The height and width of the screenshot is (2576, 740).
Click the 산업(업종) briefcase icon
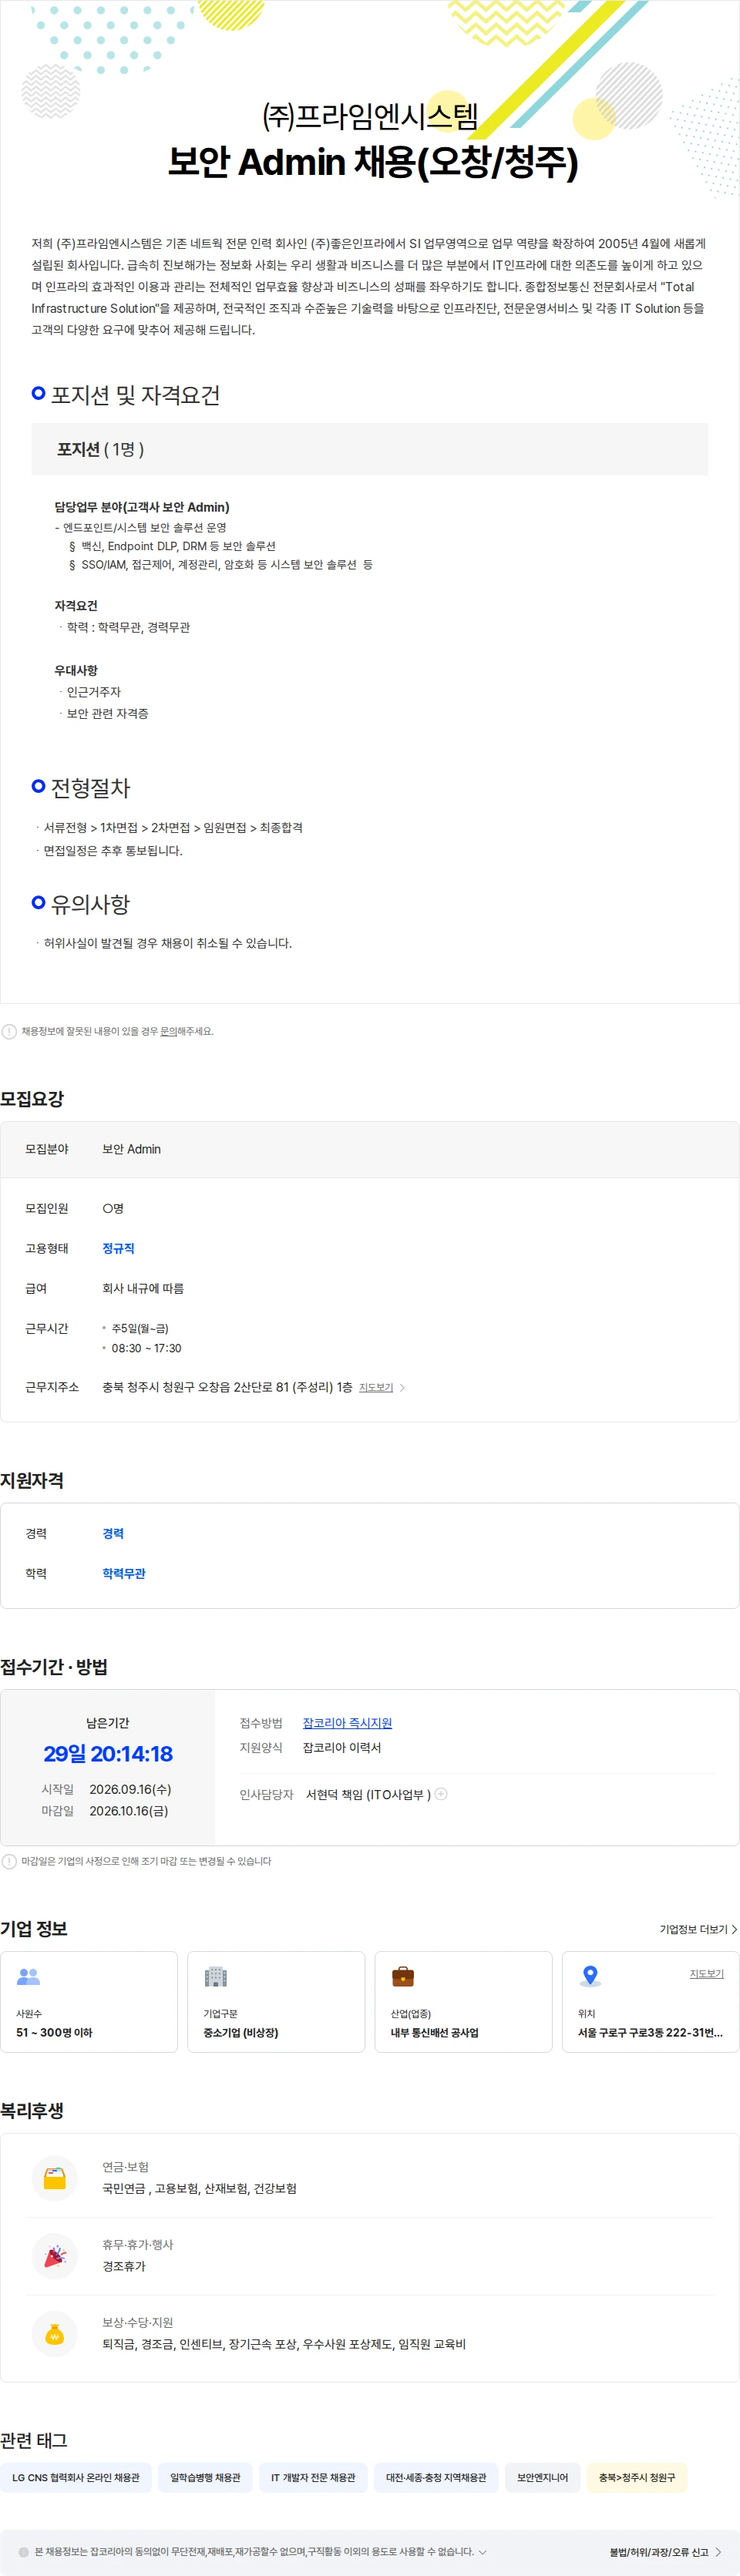pos(403,1976)
